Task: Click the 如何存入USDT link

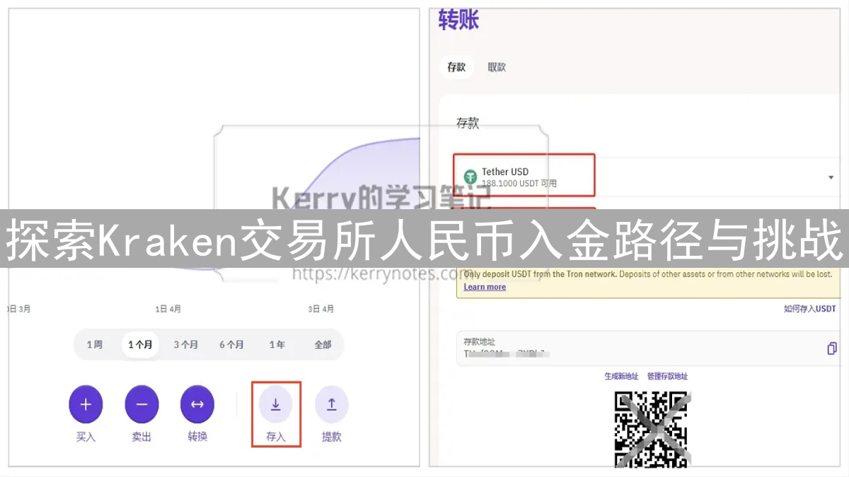Action: point(810,309)
